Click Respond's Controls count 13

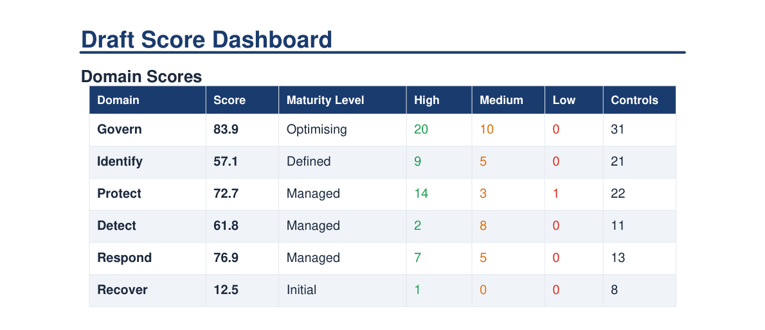click(618, 258)
